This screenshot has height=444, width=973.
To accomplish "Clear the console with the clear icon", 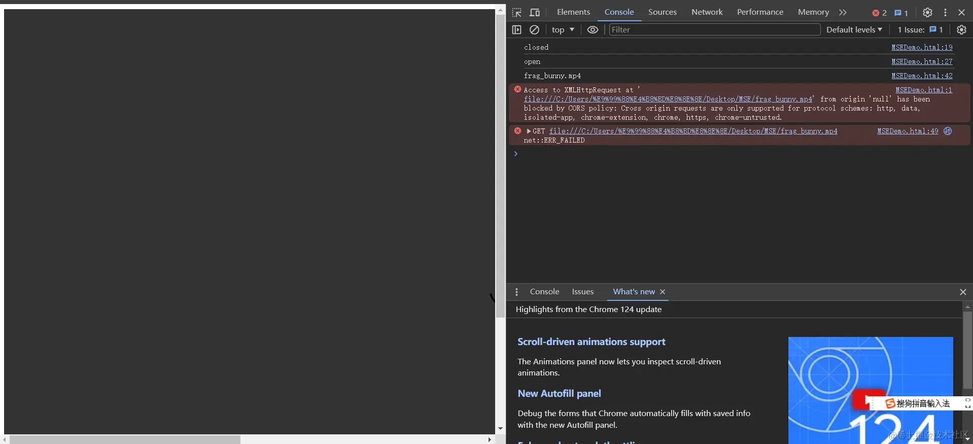I will point(534,30).
